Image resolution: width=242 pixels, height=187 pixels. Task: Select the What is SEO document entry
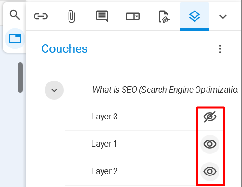point(165,90)
